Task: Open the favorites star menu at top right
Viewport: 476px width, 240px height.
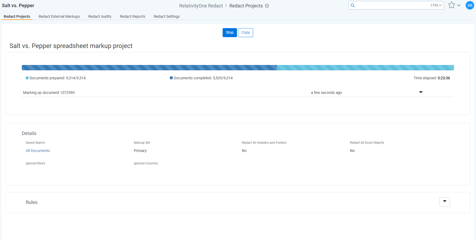Action: pos(451,5)
